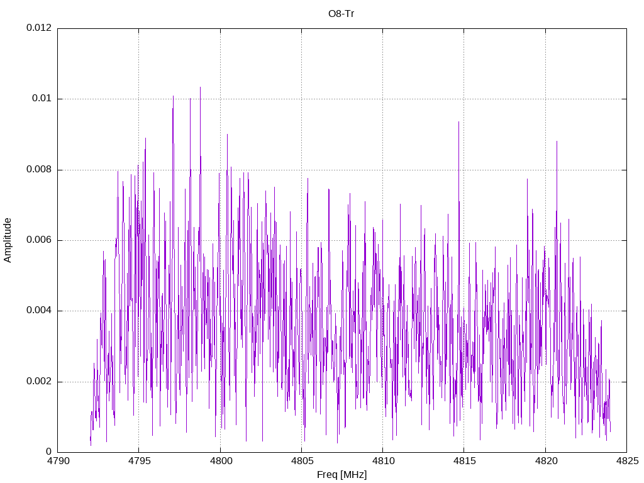Click the x-axis tick value 4825
The height and width of the screenshot is (483, 644).
[627, 461]
